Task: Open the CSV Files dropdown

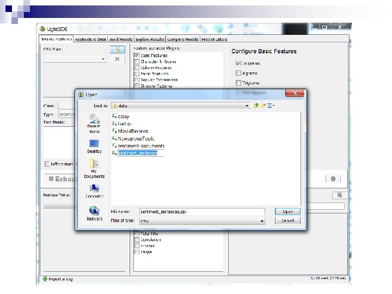Action: click(103, 59)
